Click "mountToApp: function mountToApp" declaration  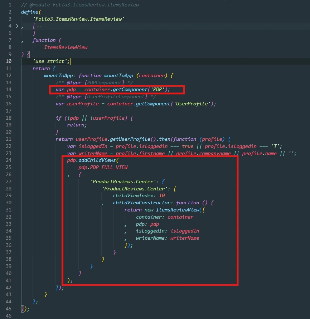[x=88, y=75]
